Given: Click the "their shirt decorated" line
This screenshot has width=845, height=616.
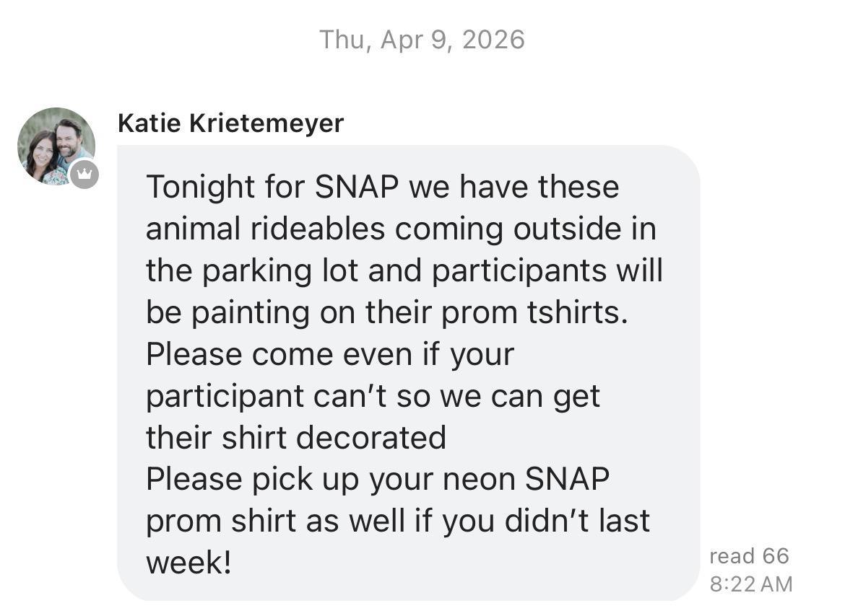Looking at the screenshot, I should [x=295, y=438].
